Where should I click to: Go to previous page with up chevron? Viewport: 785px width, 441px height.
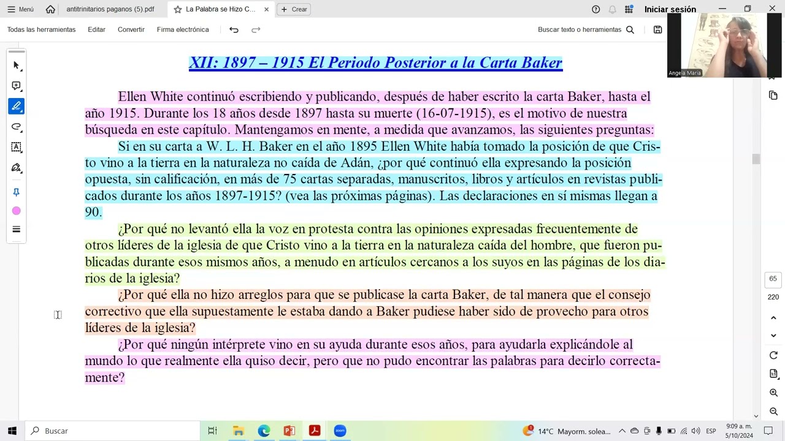click(x=773, y=318)
